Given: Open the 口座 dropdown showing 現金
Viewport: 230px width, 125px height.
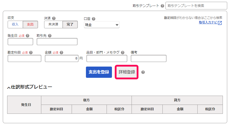Looking at the screenshot, I should coord(102,25).
